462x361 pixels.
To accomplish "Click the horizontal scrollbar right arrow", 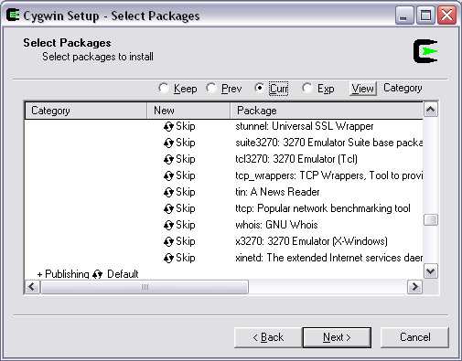I will point(415,287).
